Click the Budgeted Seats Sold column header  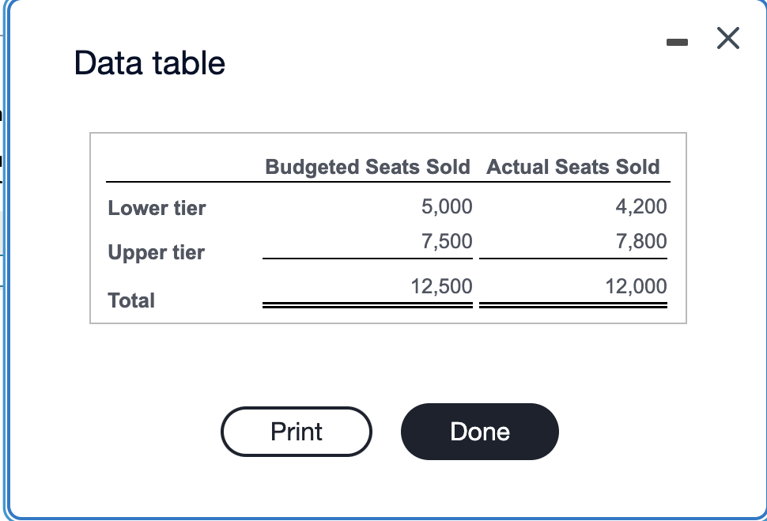click(x=368, y=167)
